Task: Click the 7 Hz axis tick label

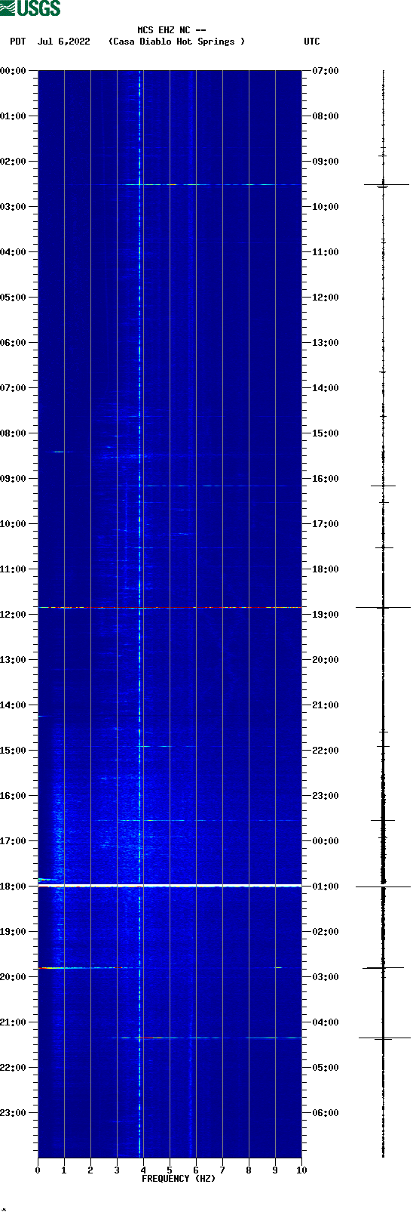Action: 222,1170
